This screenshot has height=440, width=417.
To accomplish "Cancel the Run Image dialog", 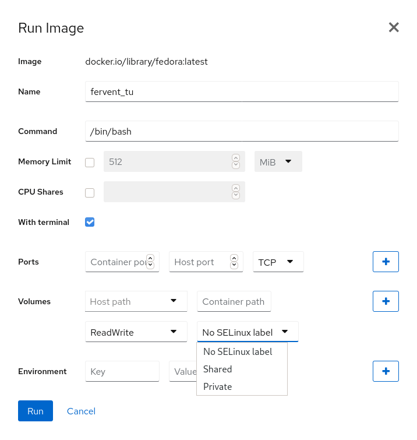I will pos(81,411).
